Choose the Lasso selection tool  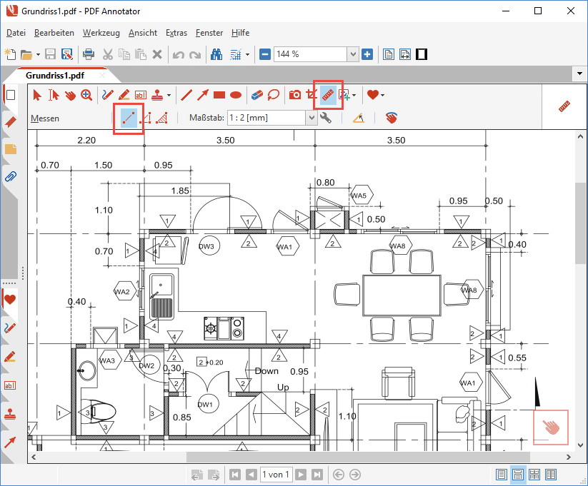(274, 95)
